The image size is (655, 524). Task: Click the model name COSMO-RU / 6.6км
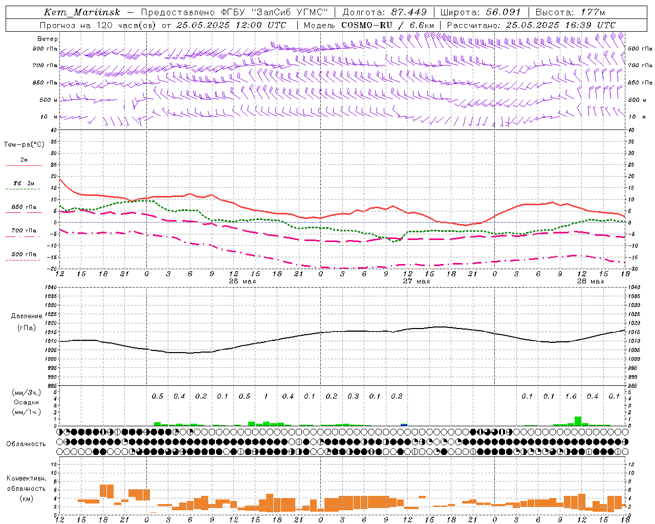click(388, 25)
